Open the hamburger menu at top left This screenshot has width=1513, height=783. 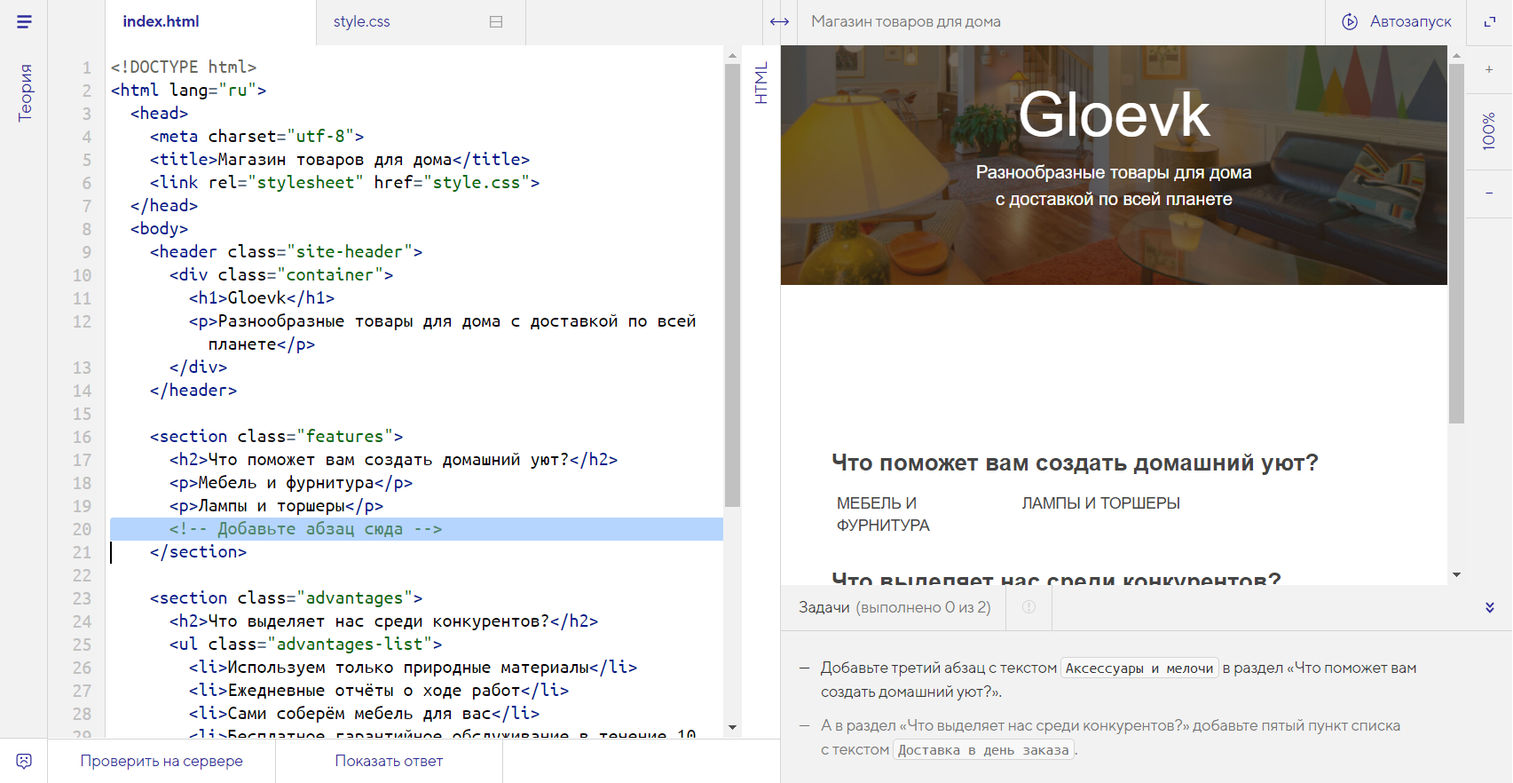[24, 21]
